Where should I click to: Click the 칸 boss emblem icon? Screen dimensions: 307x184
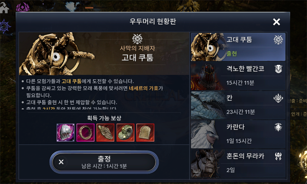point(278,98)
